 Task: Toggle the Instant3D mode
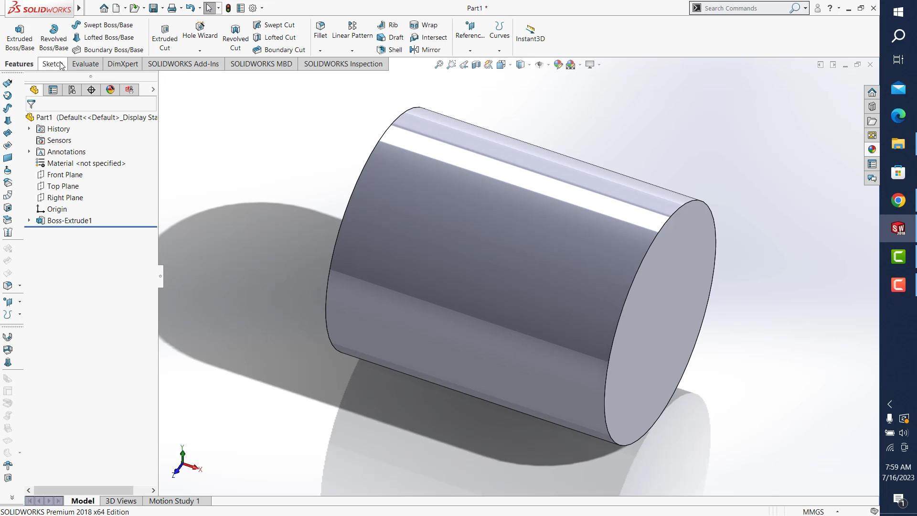530,32
